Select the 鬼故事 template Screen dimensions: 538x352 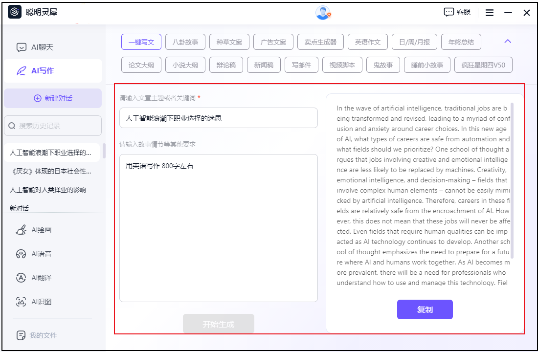click(383, 65)
